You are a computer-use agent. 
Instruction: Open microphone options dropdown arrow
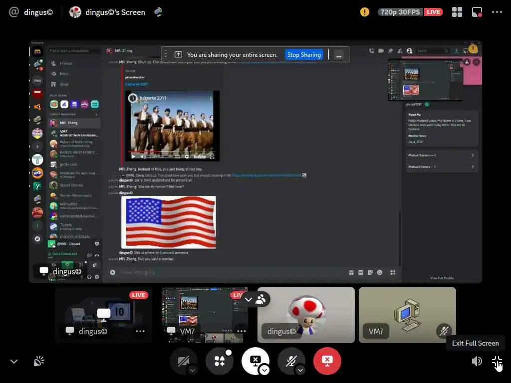point(300,371)
